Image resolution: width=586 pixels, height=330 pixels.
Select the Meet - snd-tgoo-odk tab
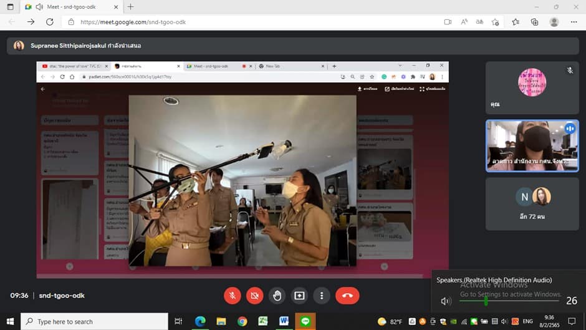pos(72,7)
